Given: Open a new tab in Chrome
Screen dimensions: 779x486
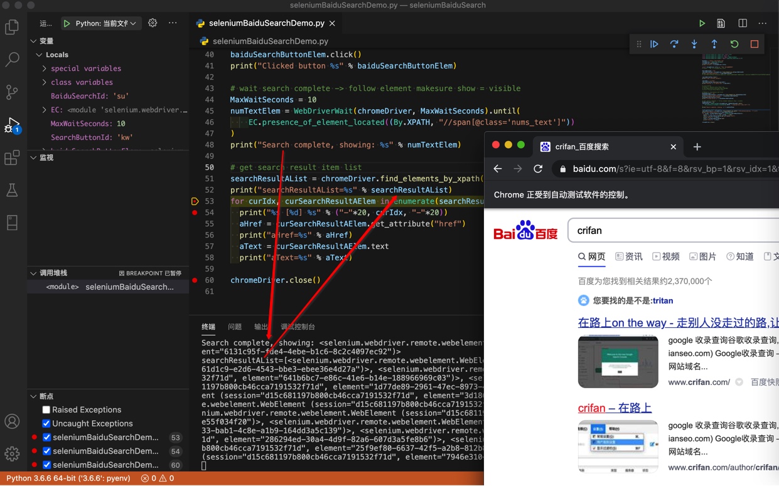Looking at the screenshot, I should 697,147.
